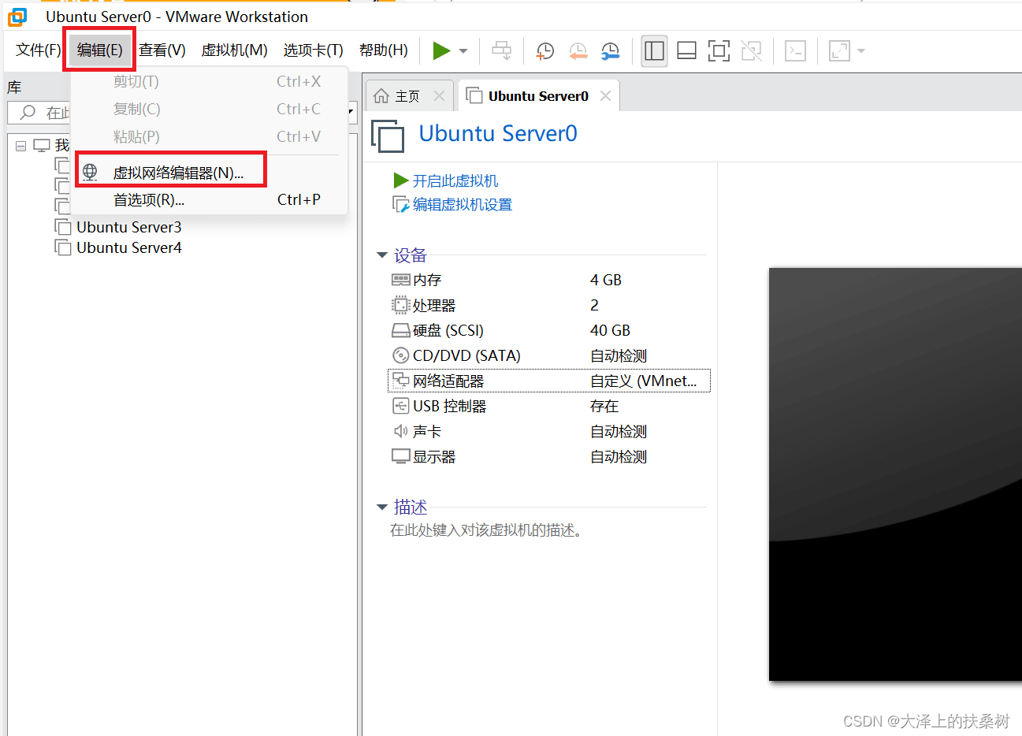Open the 帮助(H) menu
This screenshot has width=1022, height=736.
[x=383, y=50]
